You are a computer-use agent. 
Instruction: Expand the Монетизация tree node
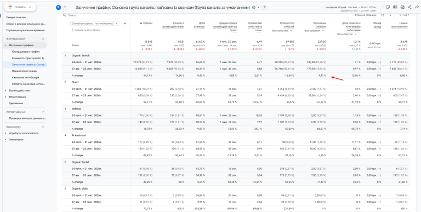pyautogui.click(x=5, y=97)
